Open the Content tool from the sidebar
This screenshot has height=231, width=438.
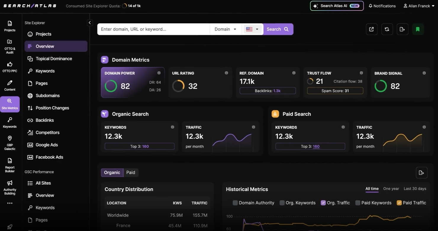pos(10,85)
